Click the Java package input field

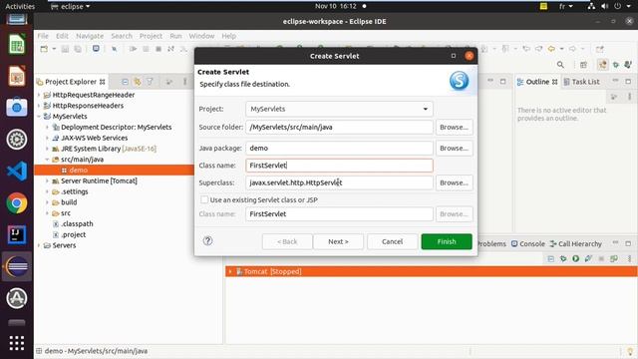tap(339, 149)
